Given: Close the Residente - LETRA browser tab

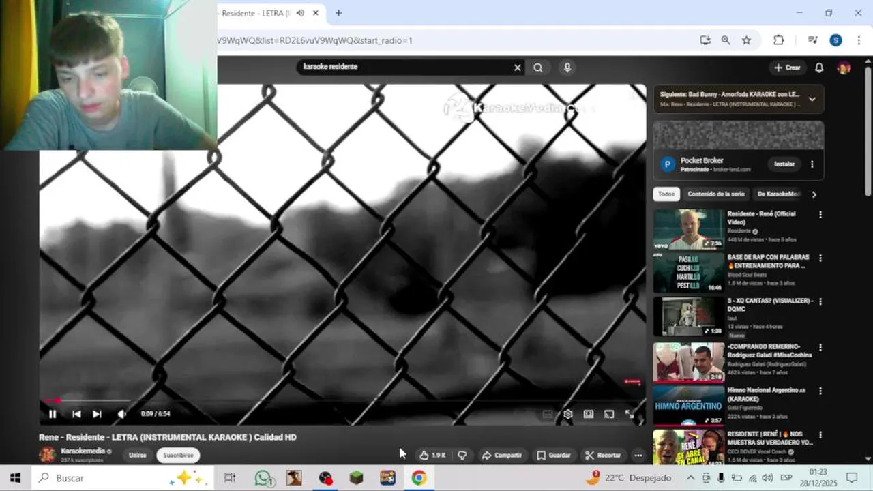Looking at the screenshot, I should click(x=315, y=13).
